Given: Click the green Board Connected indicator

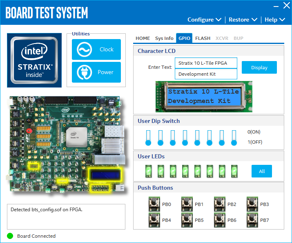Looking at the screenshot, I should point(10,236).
